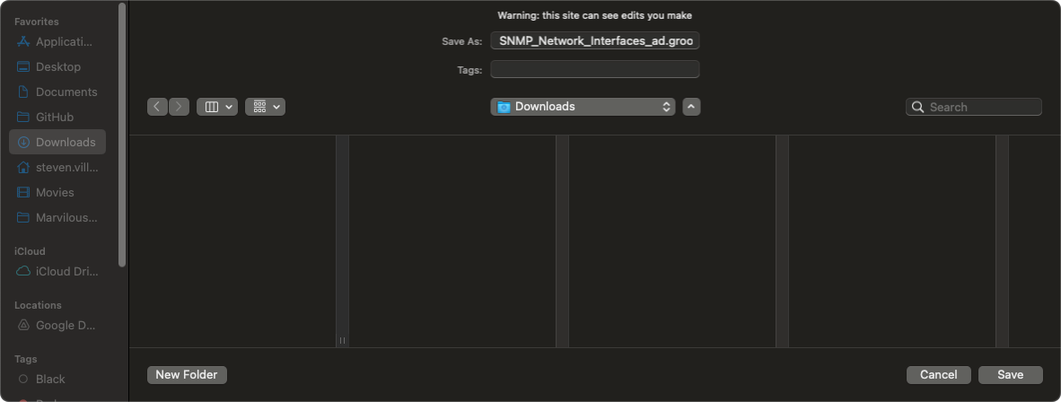Select Downloads in the sidebar

coord(57,142)
